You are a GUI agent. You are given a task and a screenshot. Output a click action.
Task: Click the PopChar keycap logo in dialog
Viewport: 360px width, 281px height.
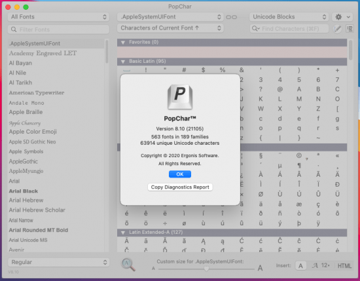180,97
